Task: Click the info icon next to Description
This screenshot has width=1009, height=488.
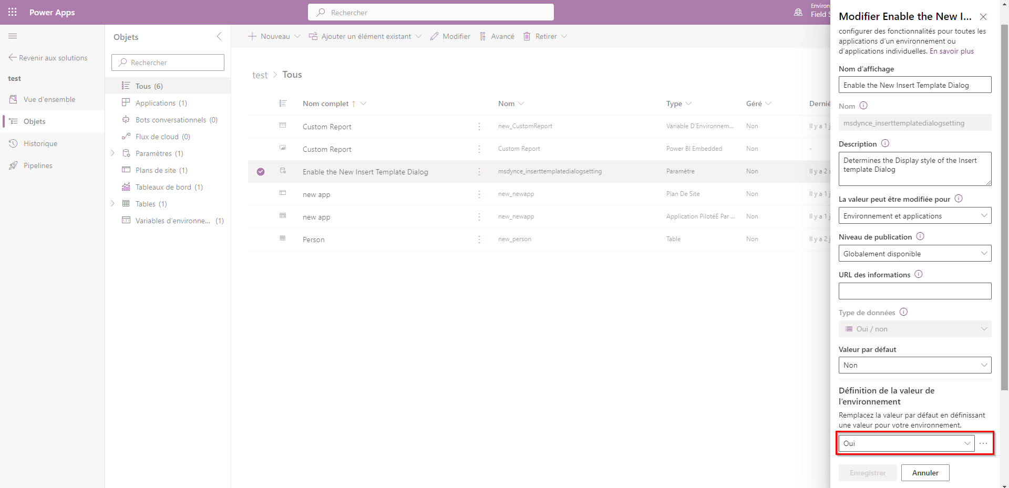Action: pos(885,143)
